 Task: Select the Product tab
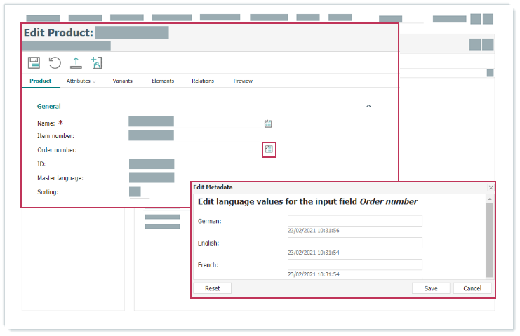(41, 81)
